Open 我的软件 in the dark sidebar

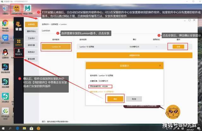(x=19, y=52)
